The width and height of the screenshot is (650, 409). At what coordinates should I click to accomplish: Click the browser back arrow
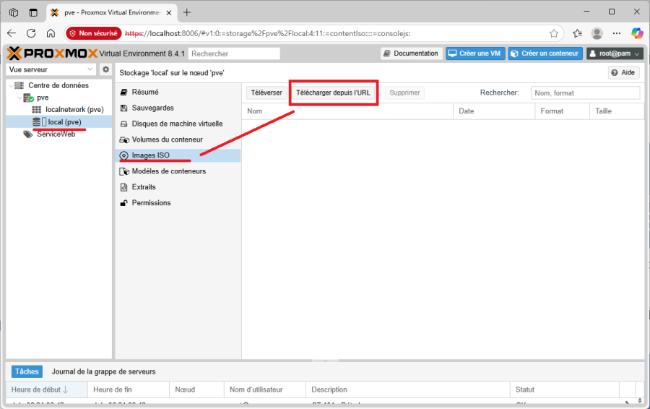[12, 33]
